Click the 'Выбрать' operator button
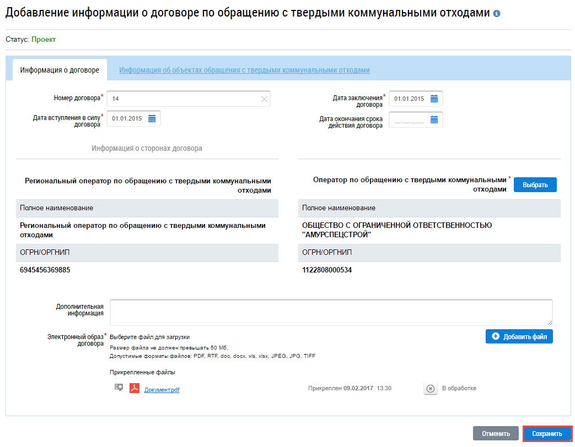 (x=535, y=185)
